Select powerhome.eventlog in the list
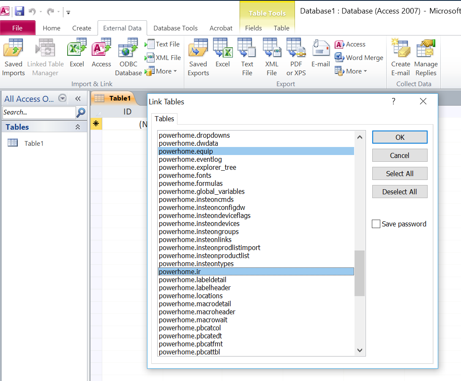This screenshot has height=381, width=461. [x=256, y=159]
